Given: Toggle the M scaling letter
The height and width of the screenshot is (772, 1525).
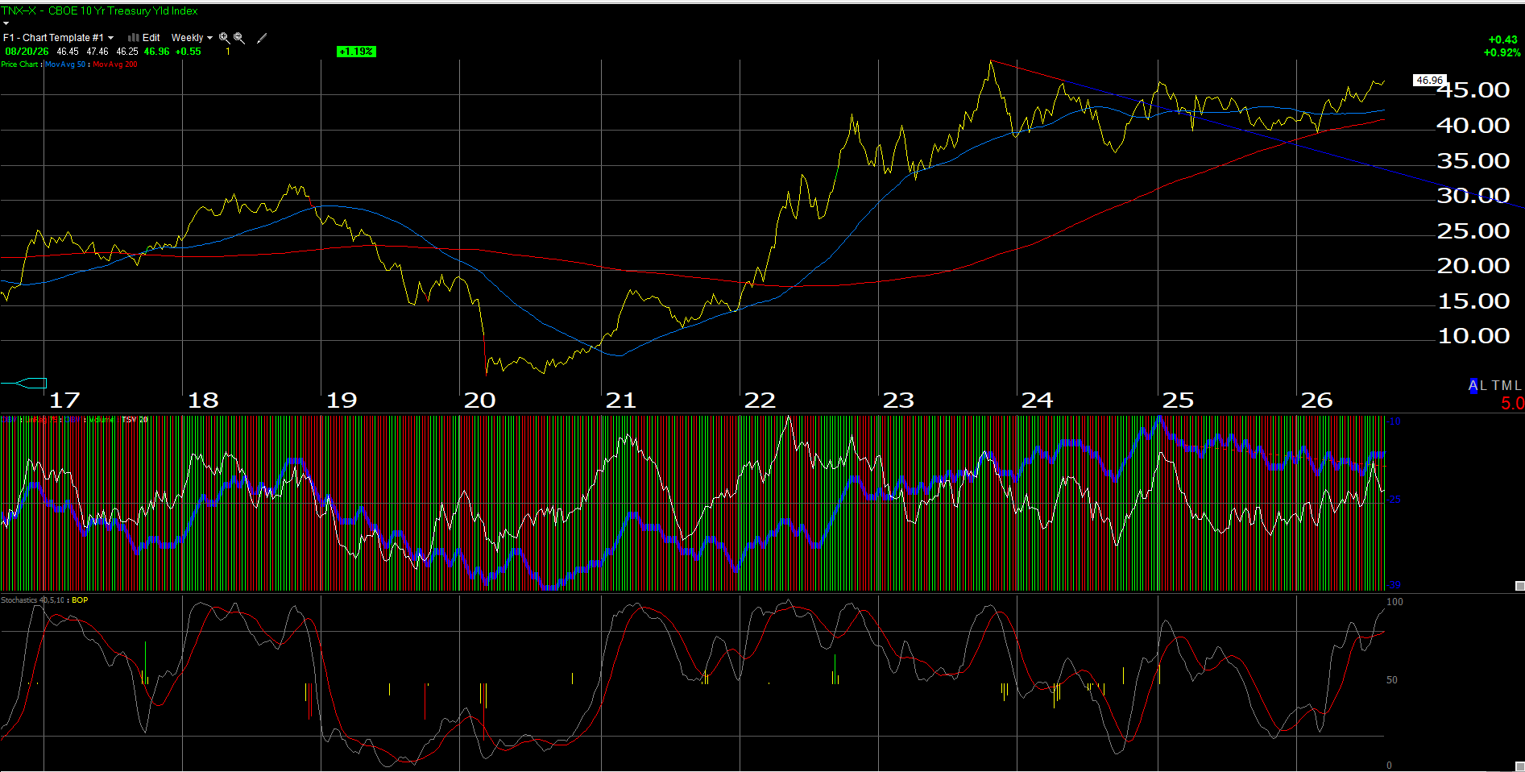Looking at the screenshot, I should coord(1506,386).
